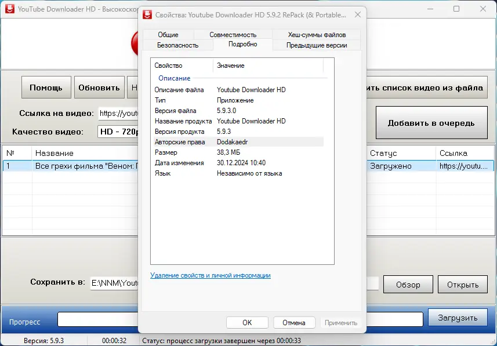Open the Хеш-суммы файлов tab
This screenshot has height=346, width=497.
[x=316, y=35]
